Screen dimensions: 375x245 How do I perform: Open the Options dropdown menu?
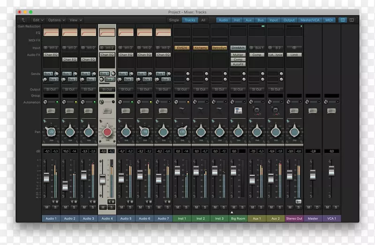pyautogui.click(x=56, y=20)
